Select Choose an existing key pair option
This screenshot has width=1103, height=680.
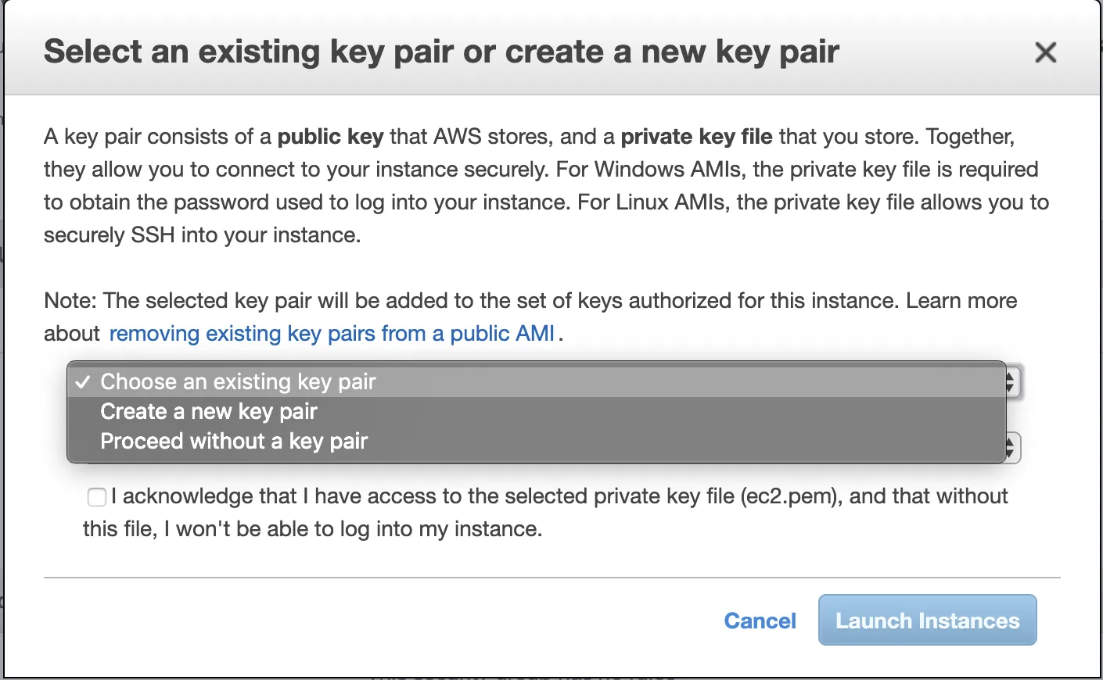point(238,381)
